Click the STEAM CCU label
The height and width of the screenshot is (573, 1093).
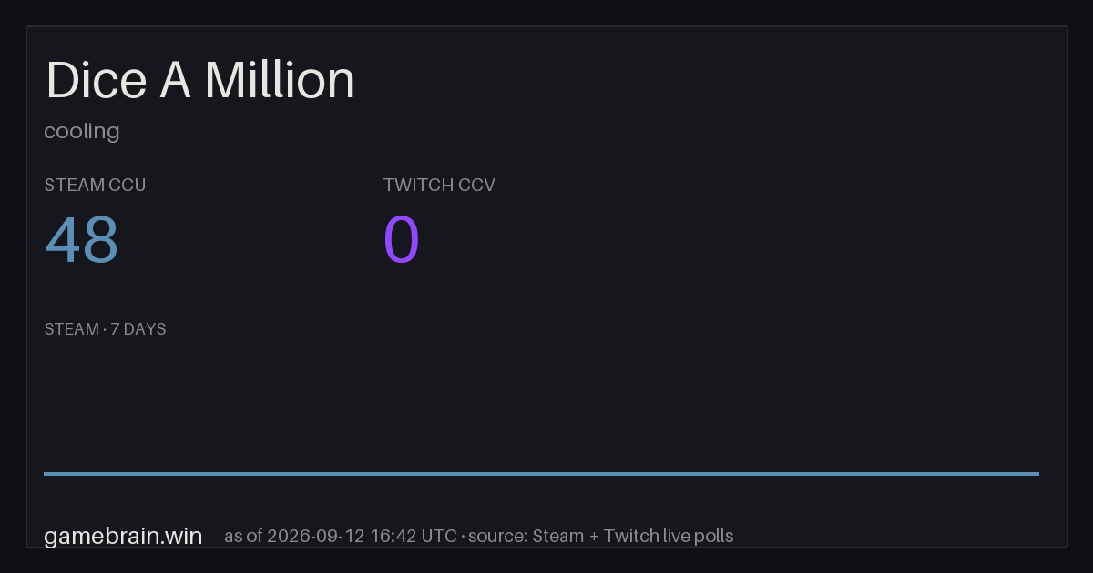pos(95,185)
